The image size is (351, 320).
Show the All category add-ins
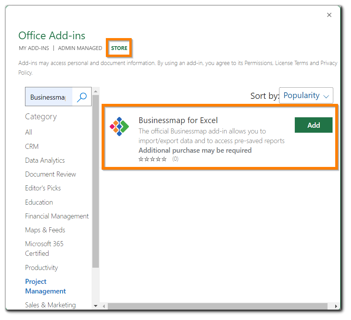28,132
